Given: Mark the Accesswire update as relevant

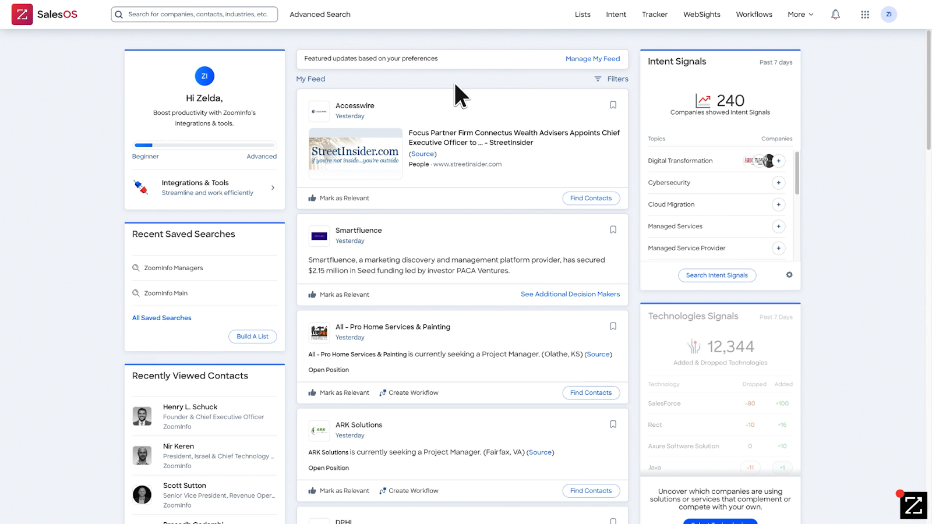Looking at the screenshot, I should coord(338,199).
